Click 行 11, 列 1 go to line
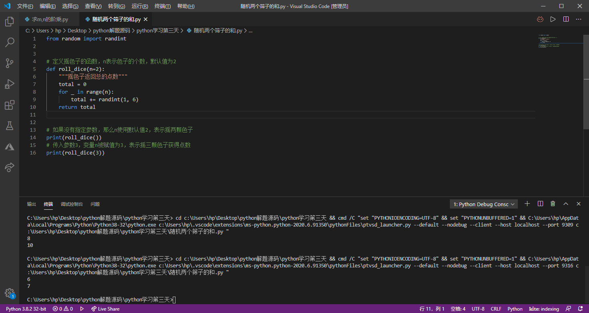Image resolution: width=589 pixels, height=313 pixels. coord(432,309)
